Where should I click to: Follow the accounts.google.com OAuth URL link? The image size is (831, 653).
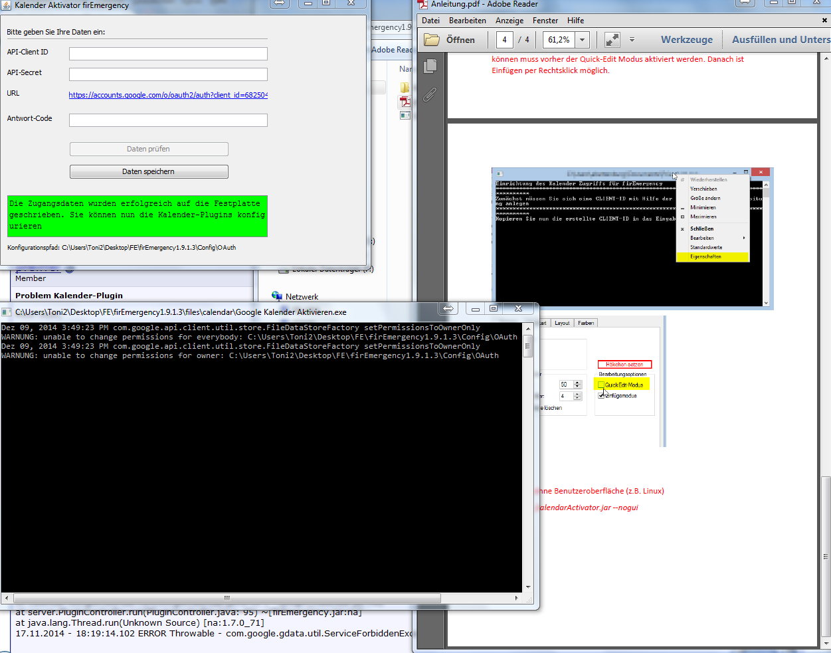point(168,95)
